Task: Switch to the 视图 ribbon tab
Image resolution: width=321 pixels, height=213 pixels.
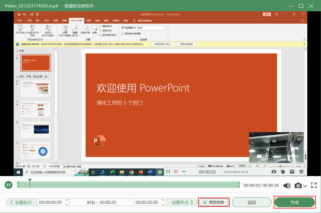Action: [x=106, y=21]
